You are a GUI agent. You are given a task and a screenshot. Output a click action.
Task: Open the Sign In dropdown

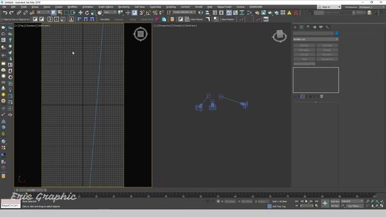(329, 7)
